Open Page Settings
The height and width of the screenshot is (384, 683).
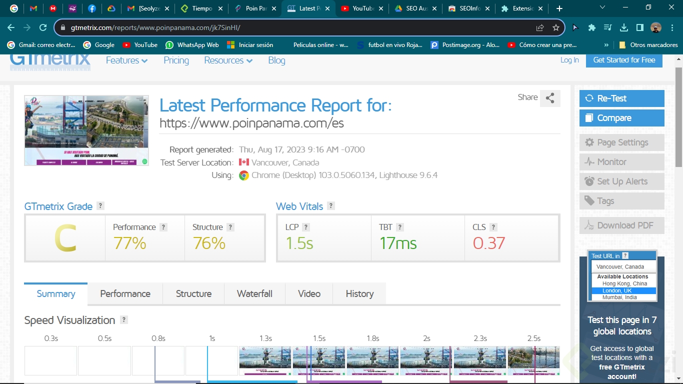622,142
